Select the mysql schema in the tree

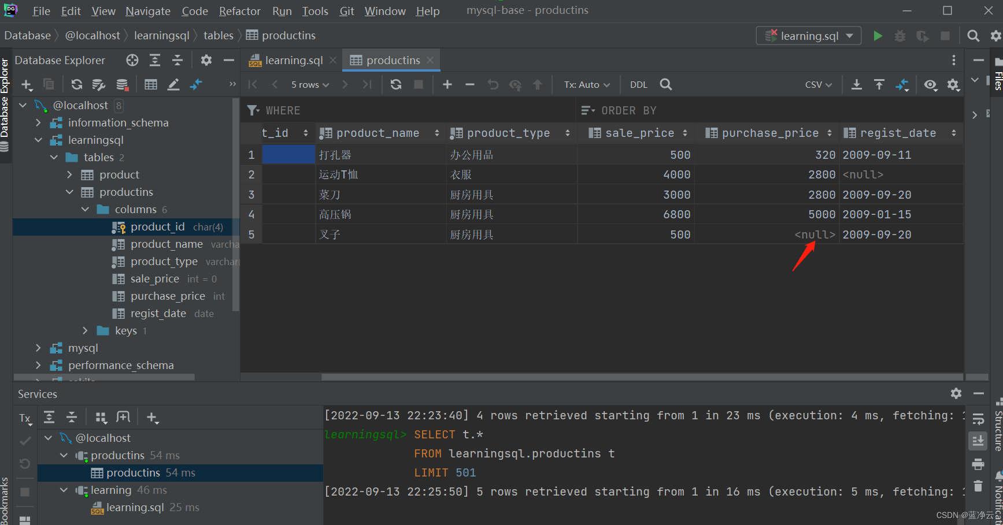[x=83, y=348]
